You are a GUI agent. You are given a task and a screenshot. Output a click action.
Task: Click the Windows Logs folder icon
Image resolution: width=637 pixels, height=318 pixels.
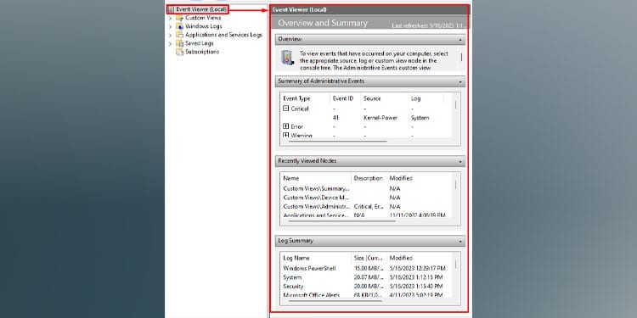179,26
